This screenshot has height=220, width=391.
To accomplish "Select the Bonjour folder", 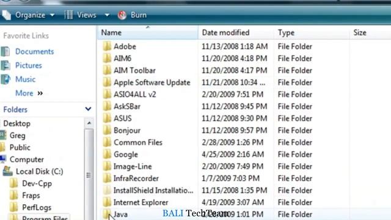I will pos(127,130).
